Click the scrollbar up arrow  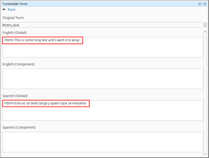click(x=205, y=32)
